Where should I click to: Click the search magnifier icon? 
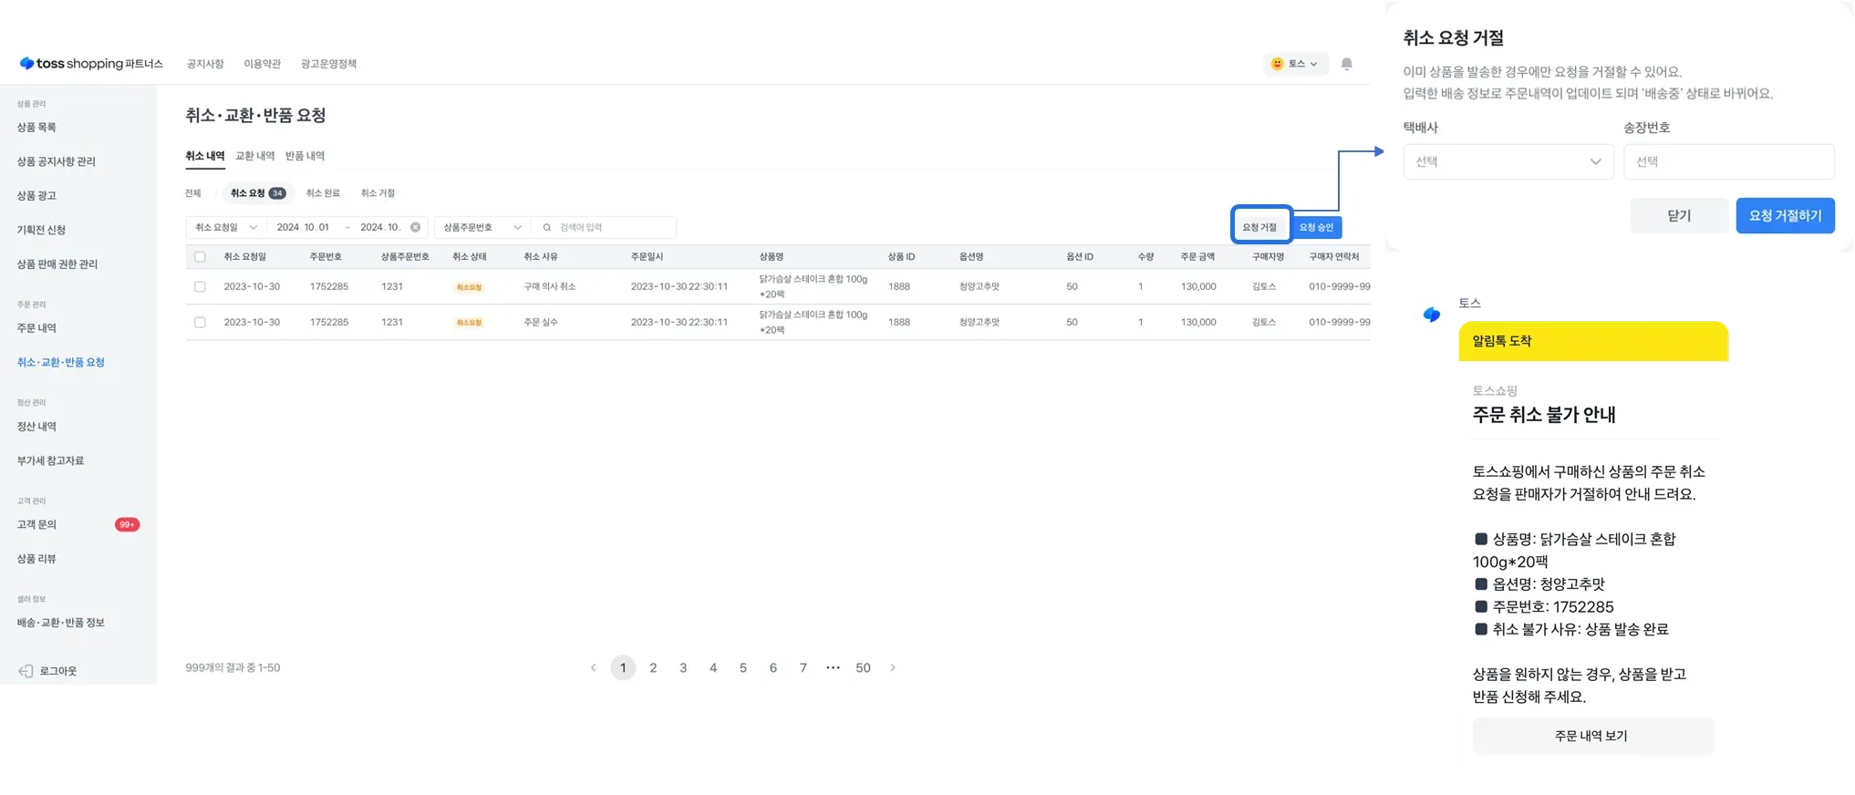[547, 228]
